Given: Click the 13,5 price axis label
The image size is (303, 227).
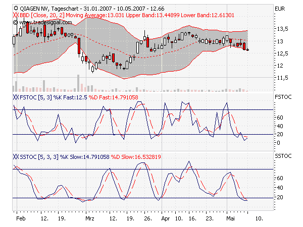Looking at the screenshot, I should click(282, 29).
